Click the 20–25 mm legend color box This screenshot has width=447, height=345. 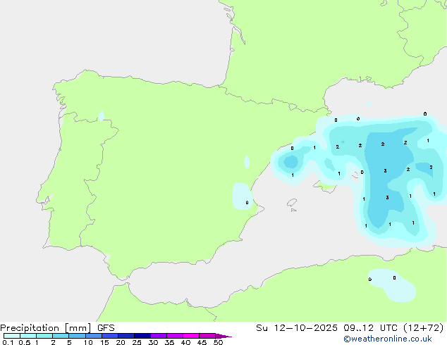(126, 336)
